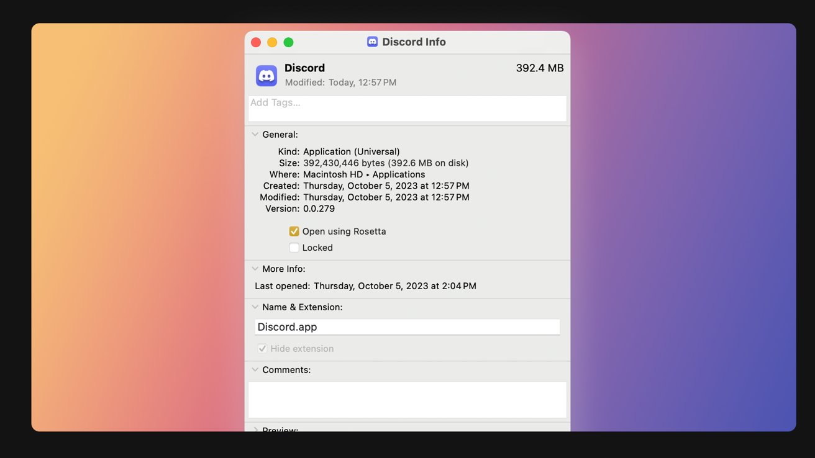Toggle the Hide extension checkbox

pyautogui.click(x=263, y=349)
